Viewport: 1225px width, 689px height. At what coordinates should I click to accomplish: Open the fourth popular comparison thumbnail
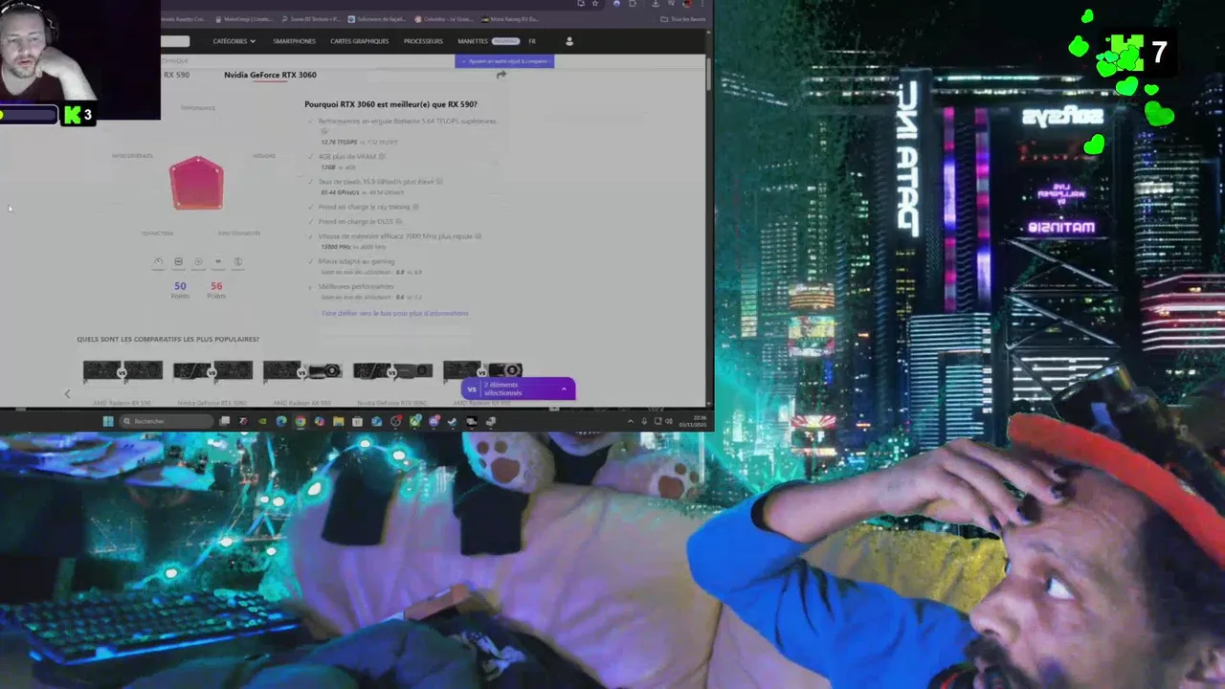(392, 370)
